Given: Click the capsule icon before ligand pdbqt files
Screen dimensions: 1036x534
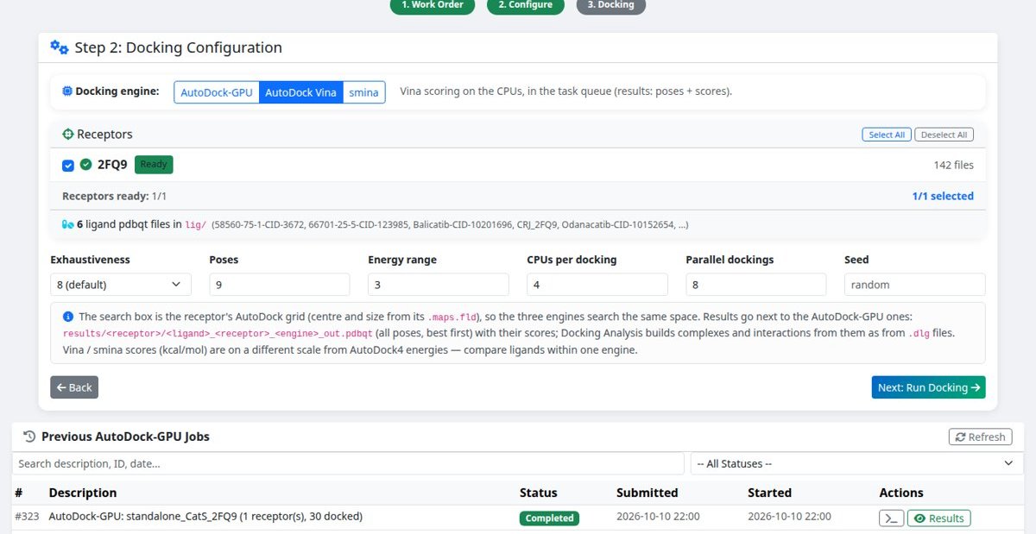Looking at the screenshot, I should (x=68, y=224).
